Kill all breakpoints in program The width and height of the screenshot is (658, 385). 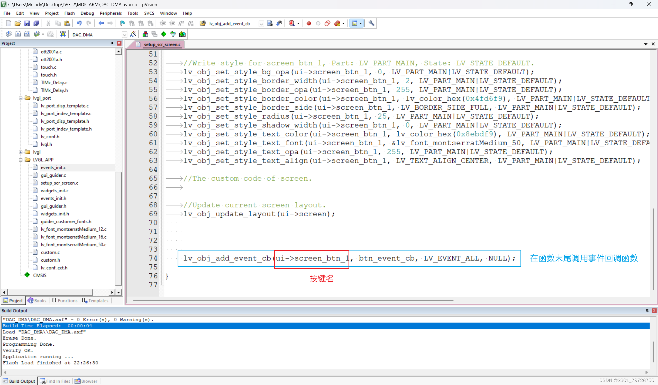click(x=338, y=23)
